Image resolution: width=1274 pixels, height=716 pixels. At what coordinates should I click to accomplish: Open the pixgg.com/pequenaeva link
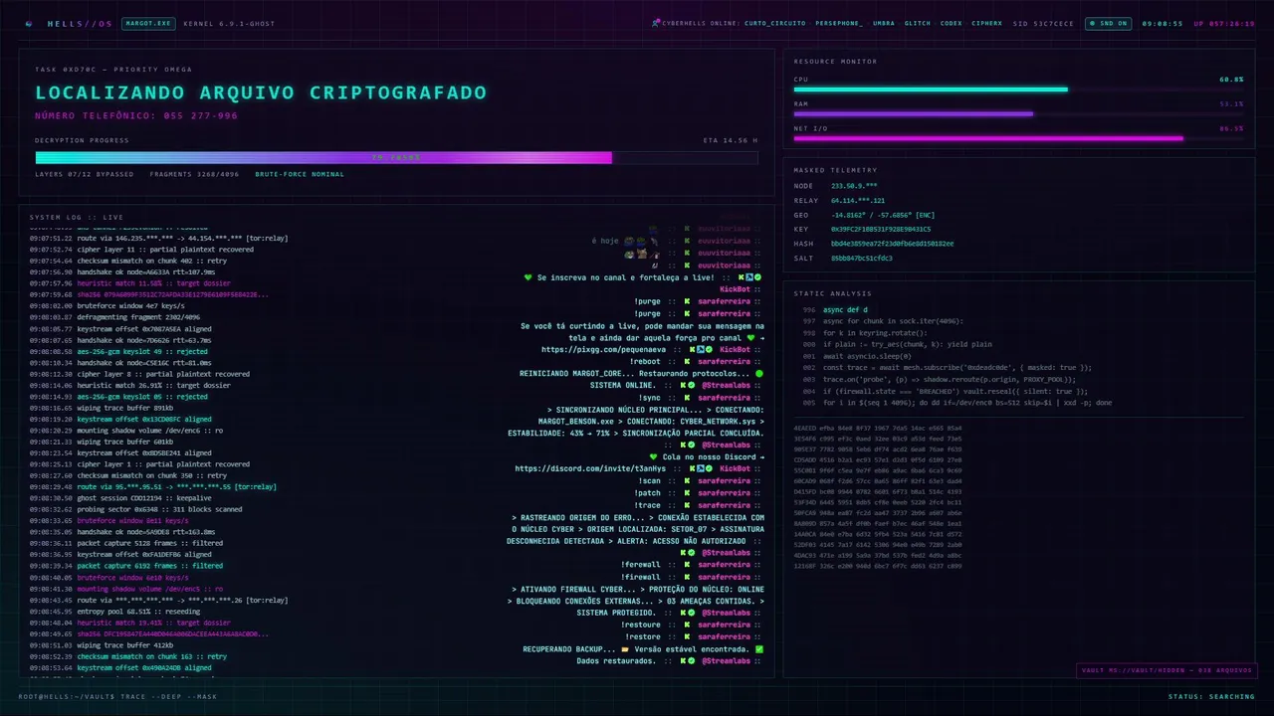pos(603,350)
